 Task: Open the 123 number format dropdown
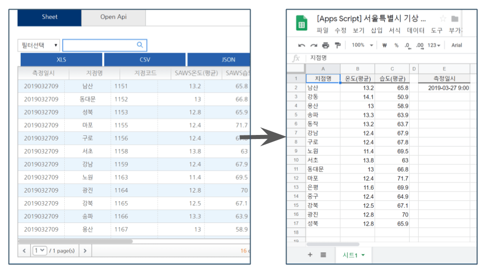click(434, 45)
